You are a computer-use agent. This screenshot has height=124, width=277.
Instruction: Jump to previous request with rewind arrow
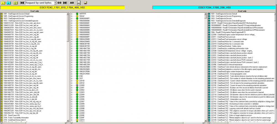click(22, 3)
